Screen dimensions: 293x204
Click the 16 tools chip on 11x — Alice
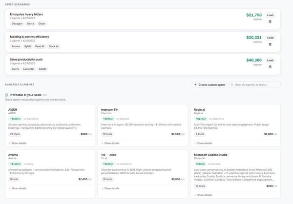[107, 179]
